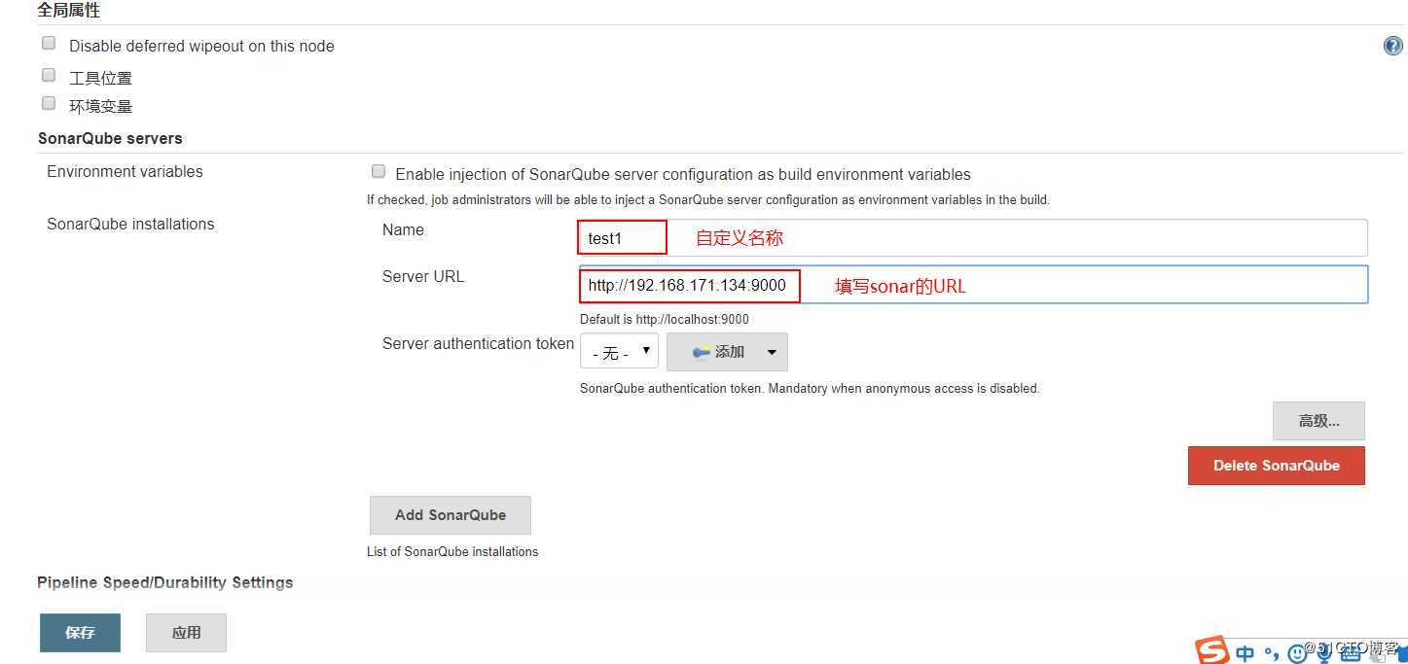The width and height of the screenshot is (1408, 664).
Task: Delete the SonarQube installation
Action: pos(1277,466)
